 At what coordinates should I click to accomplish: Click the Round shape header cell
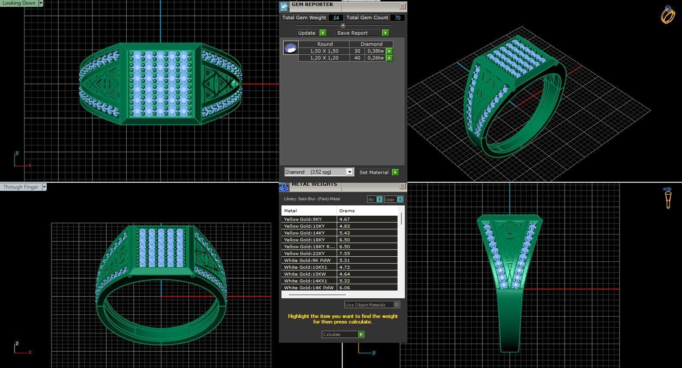pyautogui.click(x=324, y=44)
